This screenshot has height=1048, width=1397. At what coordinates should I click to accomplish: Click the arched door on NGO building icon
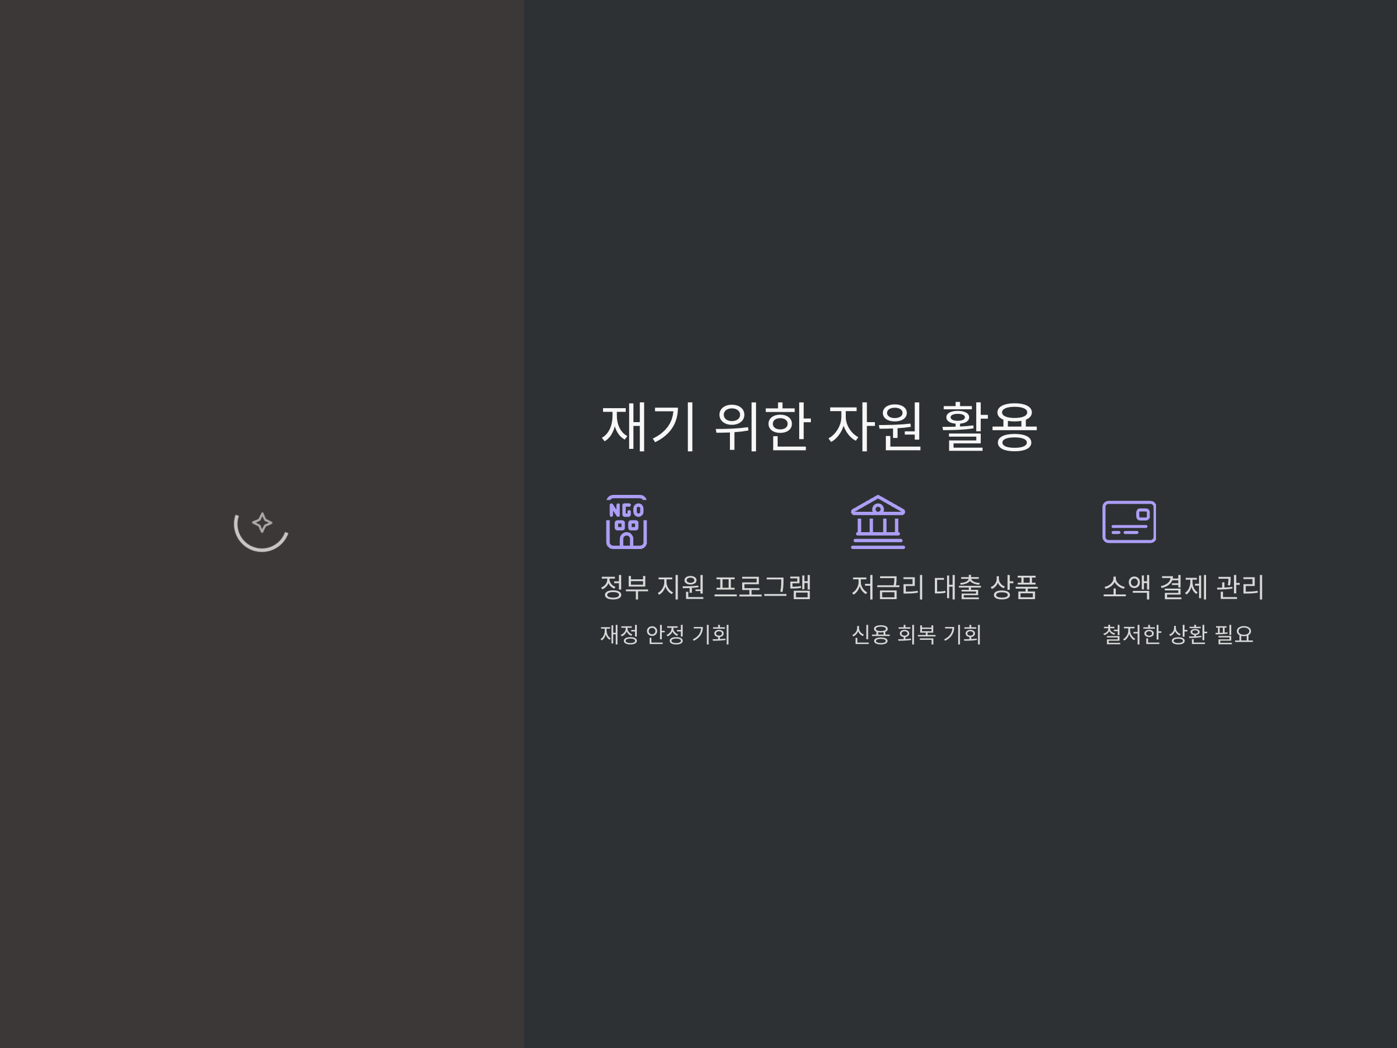pyautogui.click(x=626, y=540)
